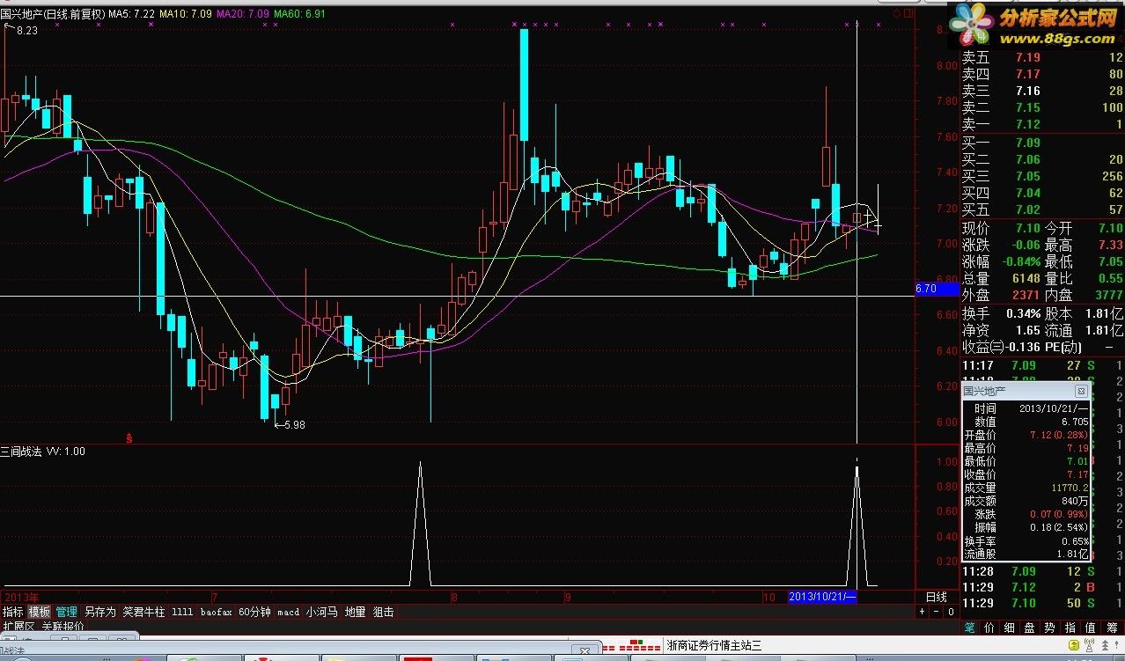This screenshot has width=1125, height=661.
Task: Click the 11:28 tick row
Action: coord(1042,572)
